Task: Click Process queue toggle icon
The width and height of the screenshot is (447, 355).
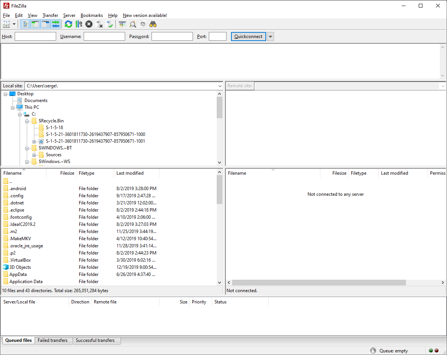Action: pyautogui.click(x=79, y=24)
